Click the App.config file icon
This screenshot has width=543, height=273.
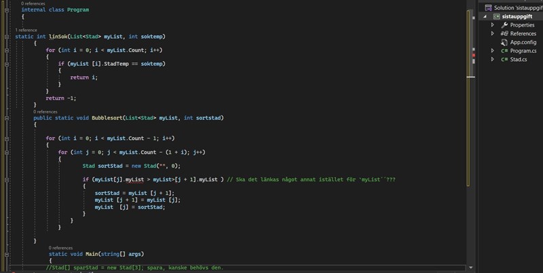[x=504, y=42]
